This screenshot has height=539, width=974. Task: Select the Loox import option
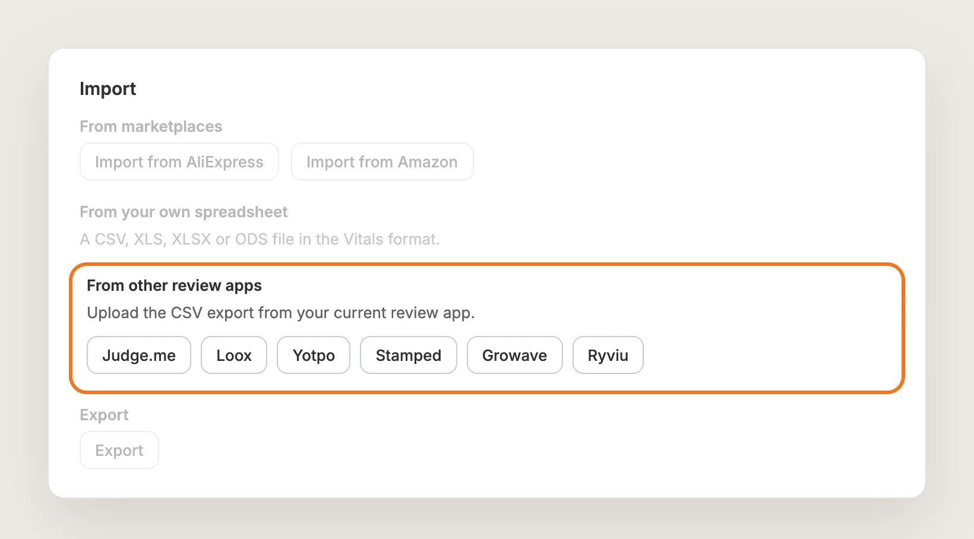(234, 355)
